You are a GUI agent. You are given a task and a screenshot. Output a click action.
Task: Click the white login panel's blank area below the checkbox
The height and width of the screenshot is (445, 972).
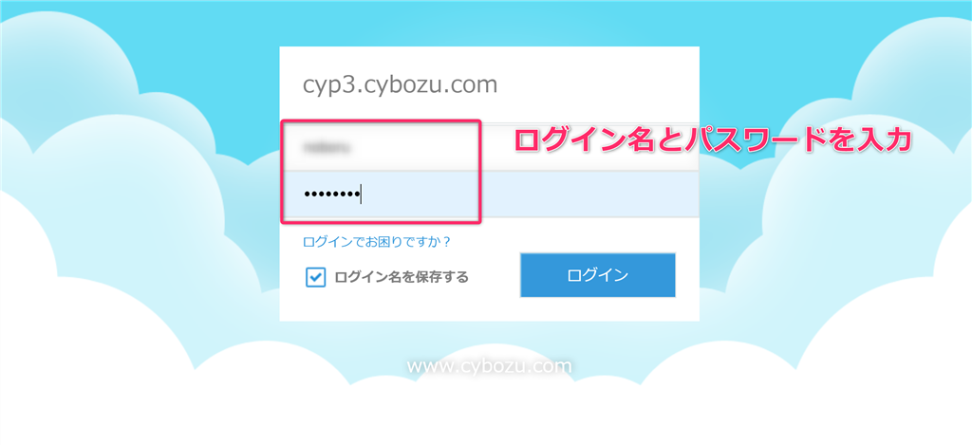pos(397,305)
